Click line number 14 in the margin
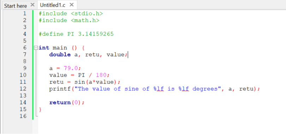 coord(23,103)
